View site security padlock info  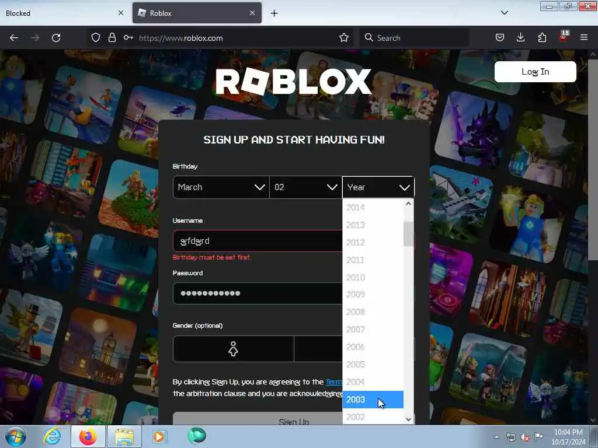click(x=112, y=38)
